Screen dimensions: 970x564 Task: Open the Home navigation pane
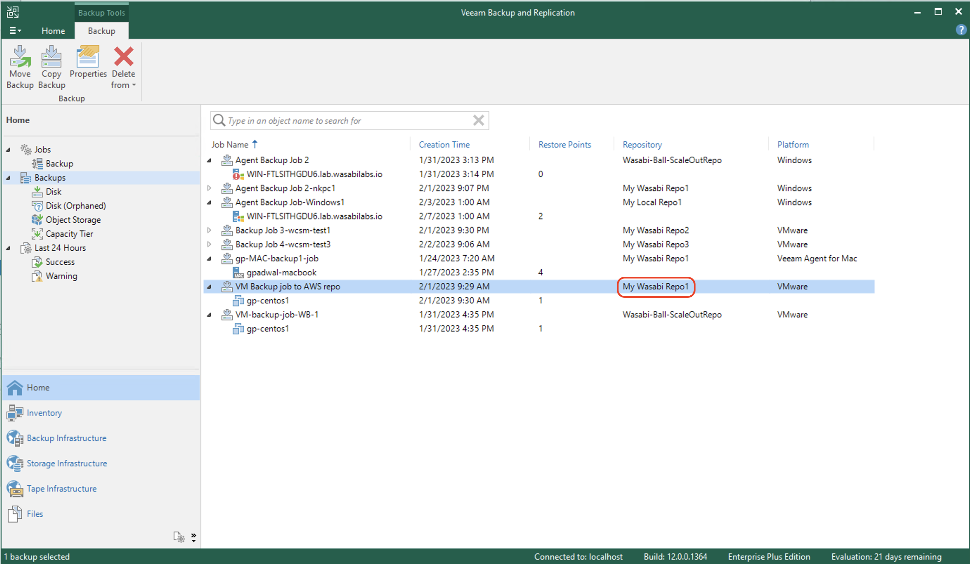101,387
